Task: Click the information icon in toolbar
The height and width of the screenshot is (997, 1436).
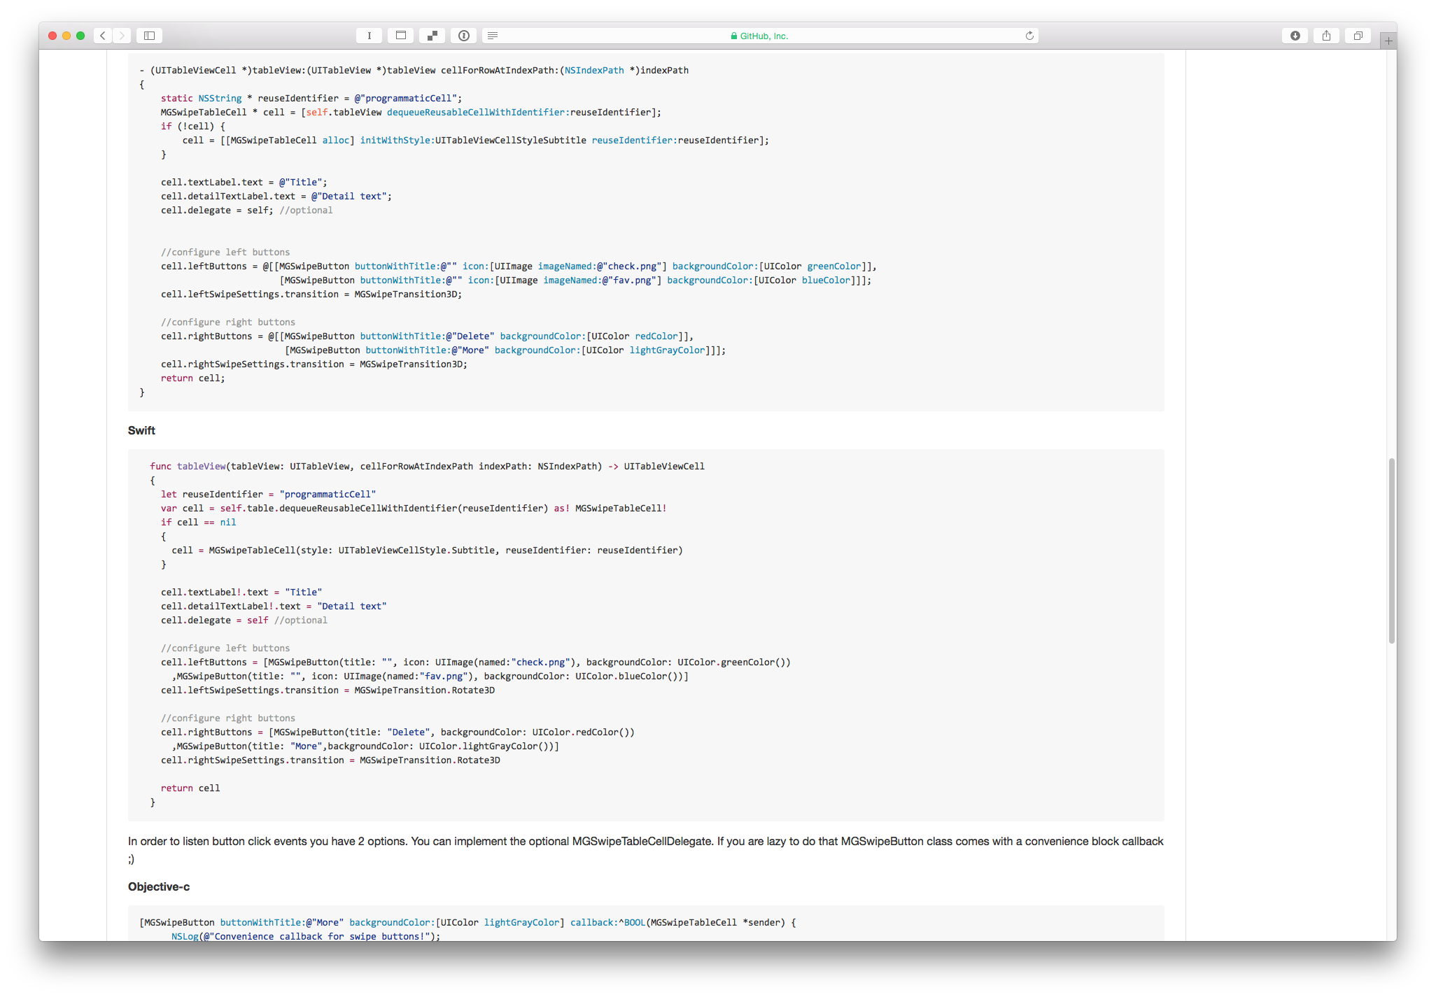Action: click(464, 35)
